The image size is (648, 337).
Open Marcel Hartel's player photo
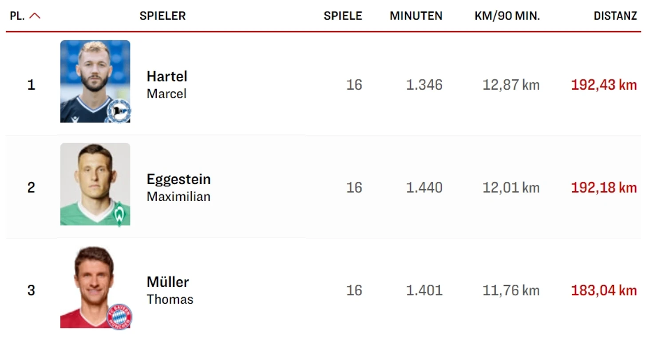coord(95,81)
